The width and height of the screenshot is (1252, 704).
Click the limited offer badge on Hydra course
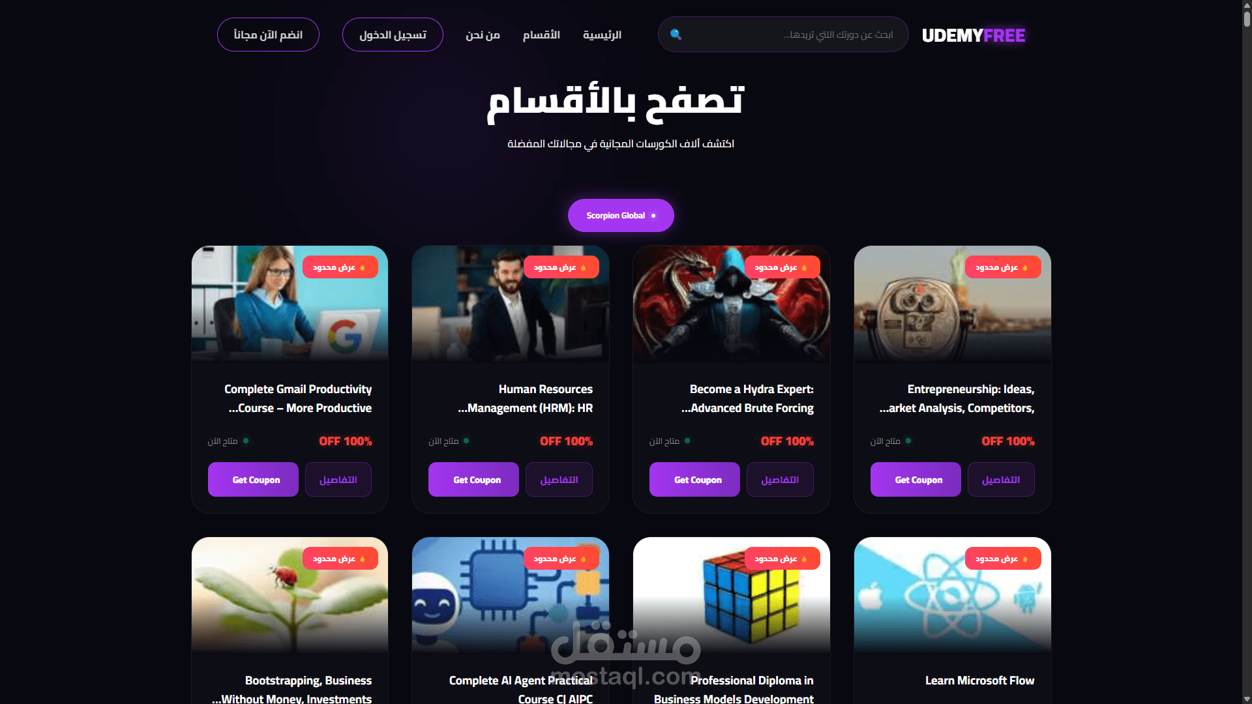coord(782,267)
